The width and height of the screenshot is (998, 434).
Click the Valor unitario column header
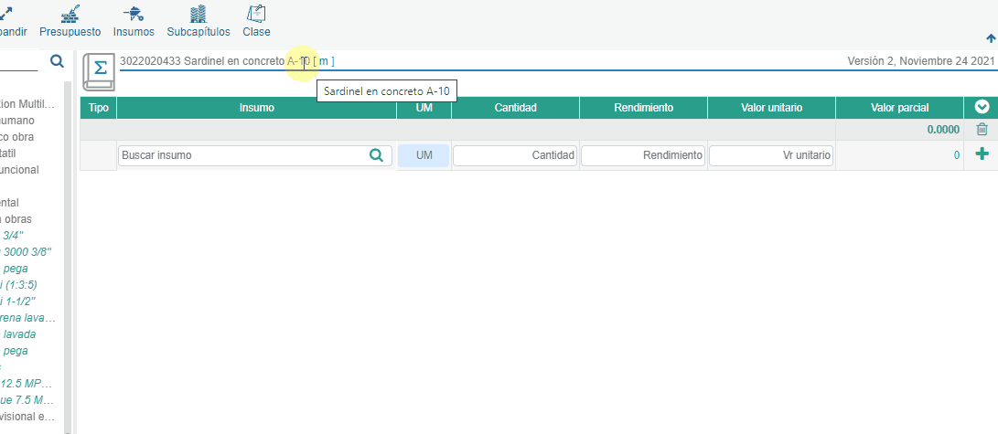771,108
